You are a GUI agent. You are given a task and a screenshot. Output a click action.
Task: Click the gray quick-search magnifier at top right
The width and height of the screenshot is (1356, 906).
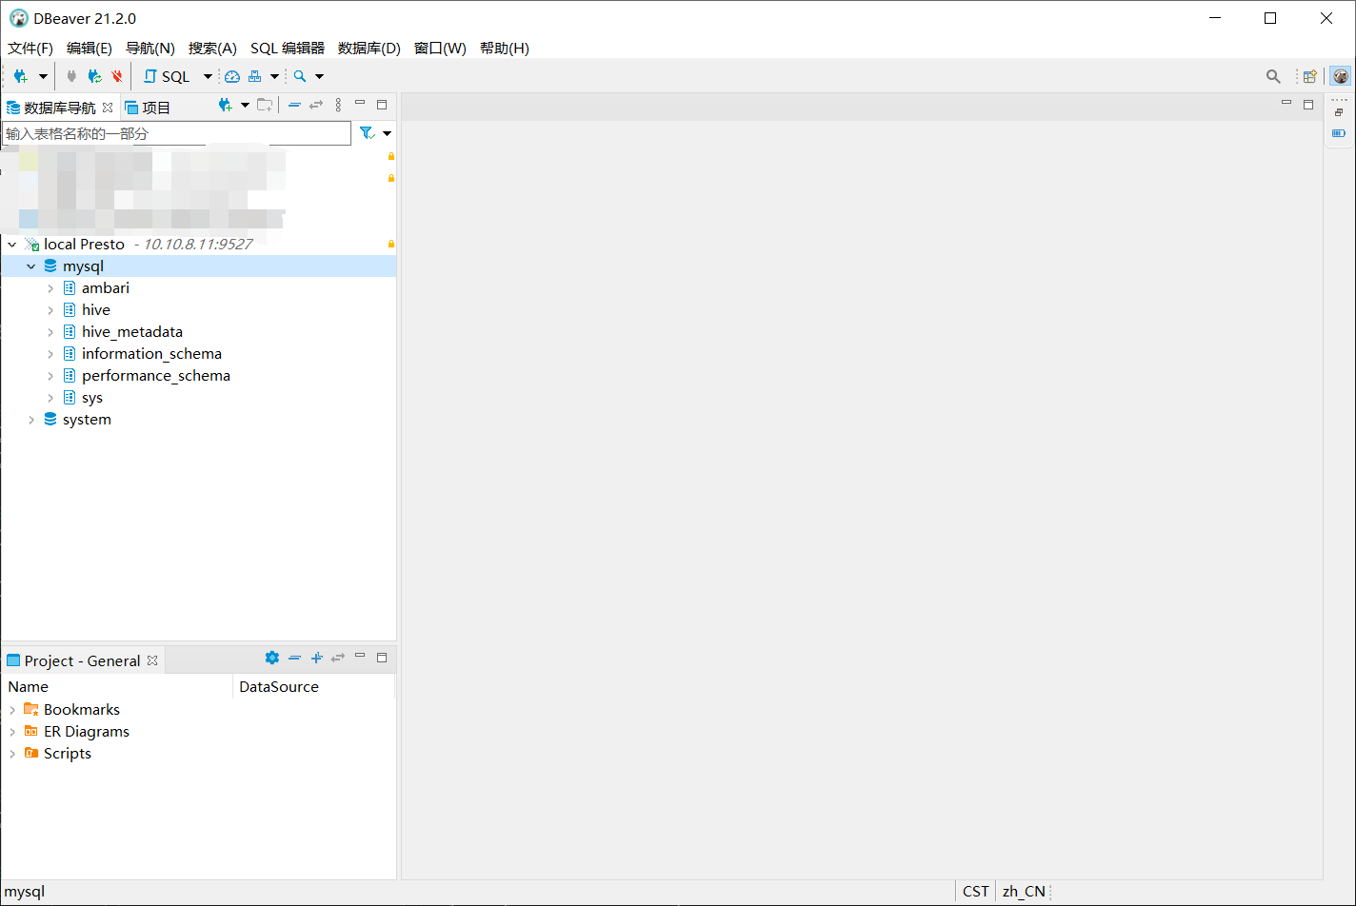coord(1273,76)
